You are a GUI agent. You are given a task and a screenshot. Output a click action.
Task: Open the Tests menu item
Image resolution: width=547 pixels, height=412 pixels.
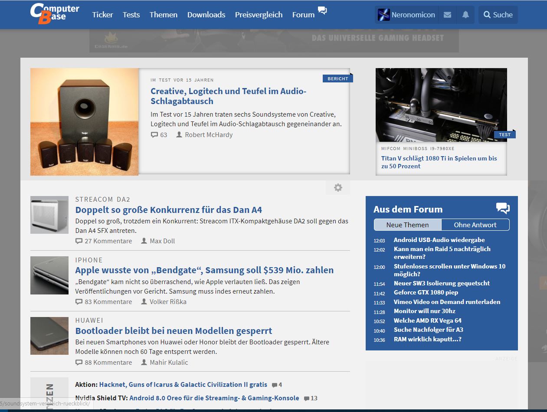131,15
